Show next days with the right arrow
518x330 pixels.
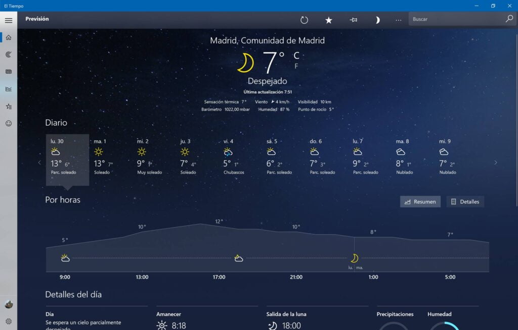tap(496, 162)
